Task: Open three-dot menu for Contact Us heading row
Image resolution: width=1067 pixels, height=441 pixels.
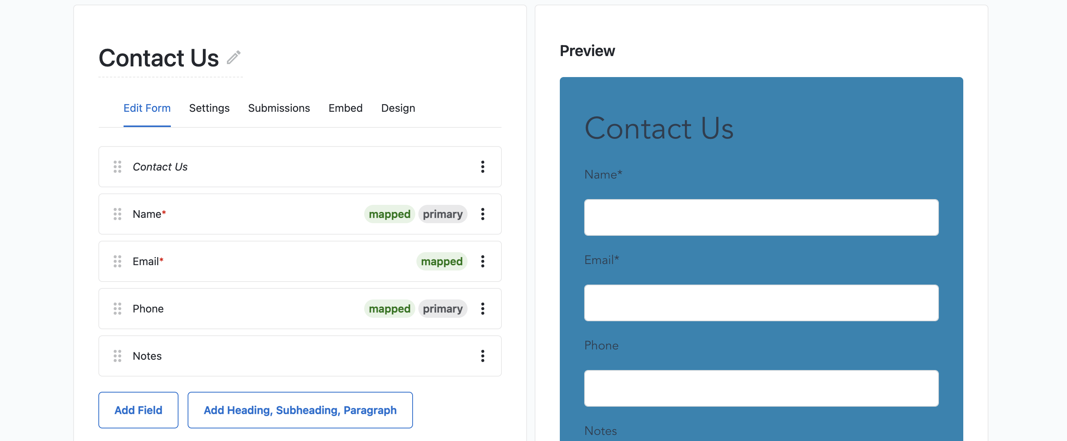Action: (x=482, y=167)
